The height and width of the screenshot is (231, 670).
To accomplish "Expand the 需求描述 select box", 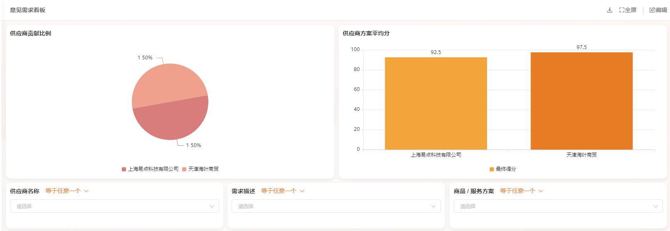I will pos(336,206).
